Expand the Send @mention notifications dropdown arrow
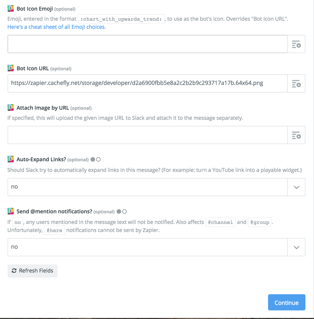The width and height of the screenshot is (314, 319). [296, 247]
